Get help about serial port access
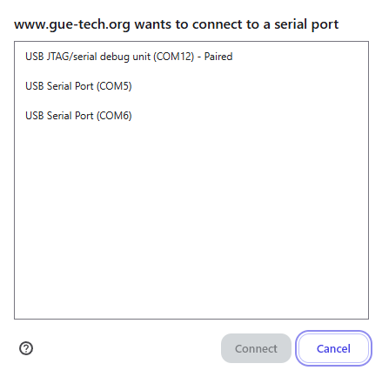 [x=26, y=348]
